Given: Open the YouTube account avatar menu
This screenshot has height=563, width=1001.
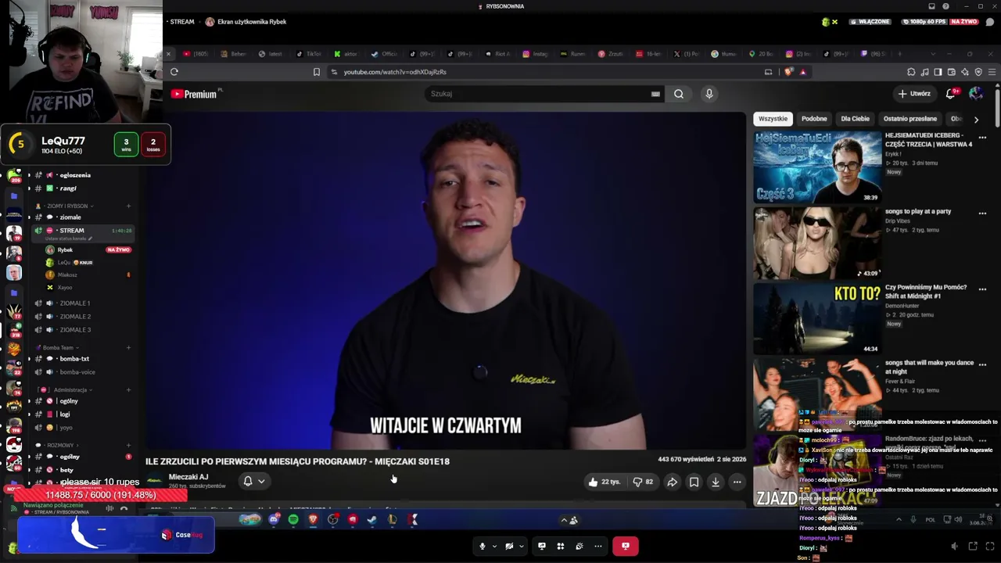Looking at the screenshot, I should pos(976,94).
